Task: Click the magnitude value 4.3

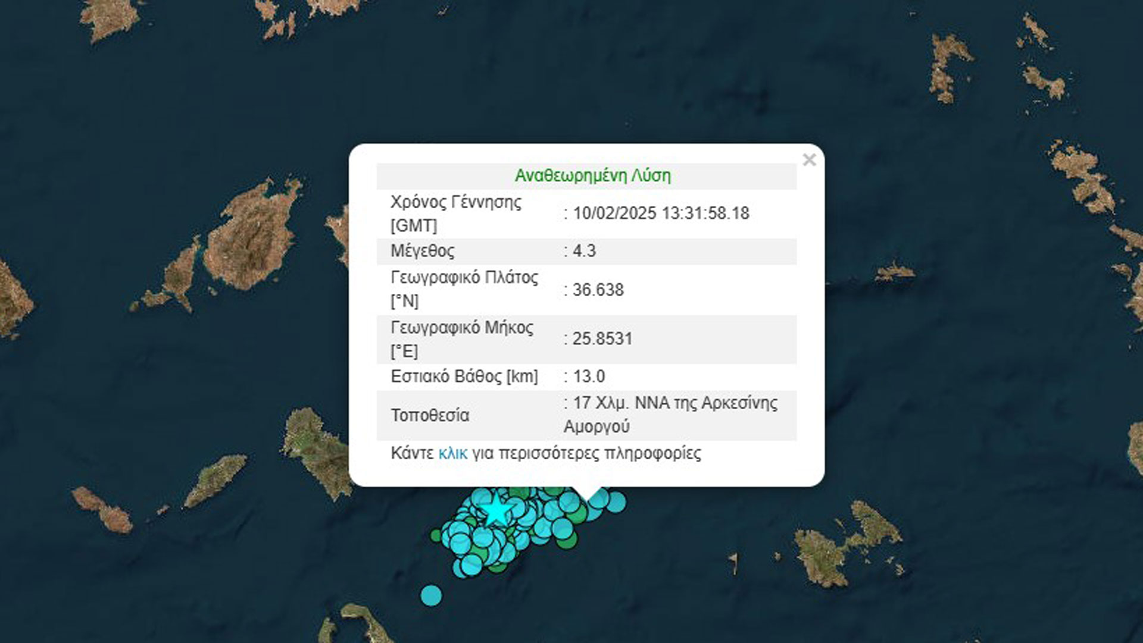Action: pos(583,251)
